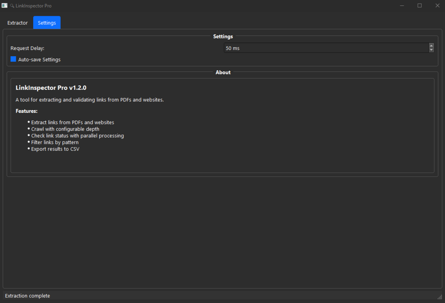Click the 'Auto-save Settings' label text

click(x=39, y=60)
